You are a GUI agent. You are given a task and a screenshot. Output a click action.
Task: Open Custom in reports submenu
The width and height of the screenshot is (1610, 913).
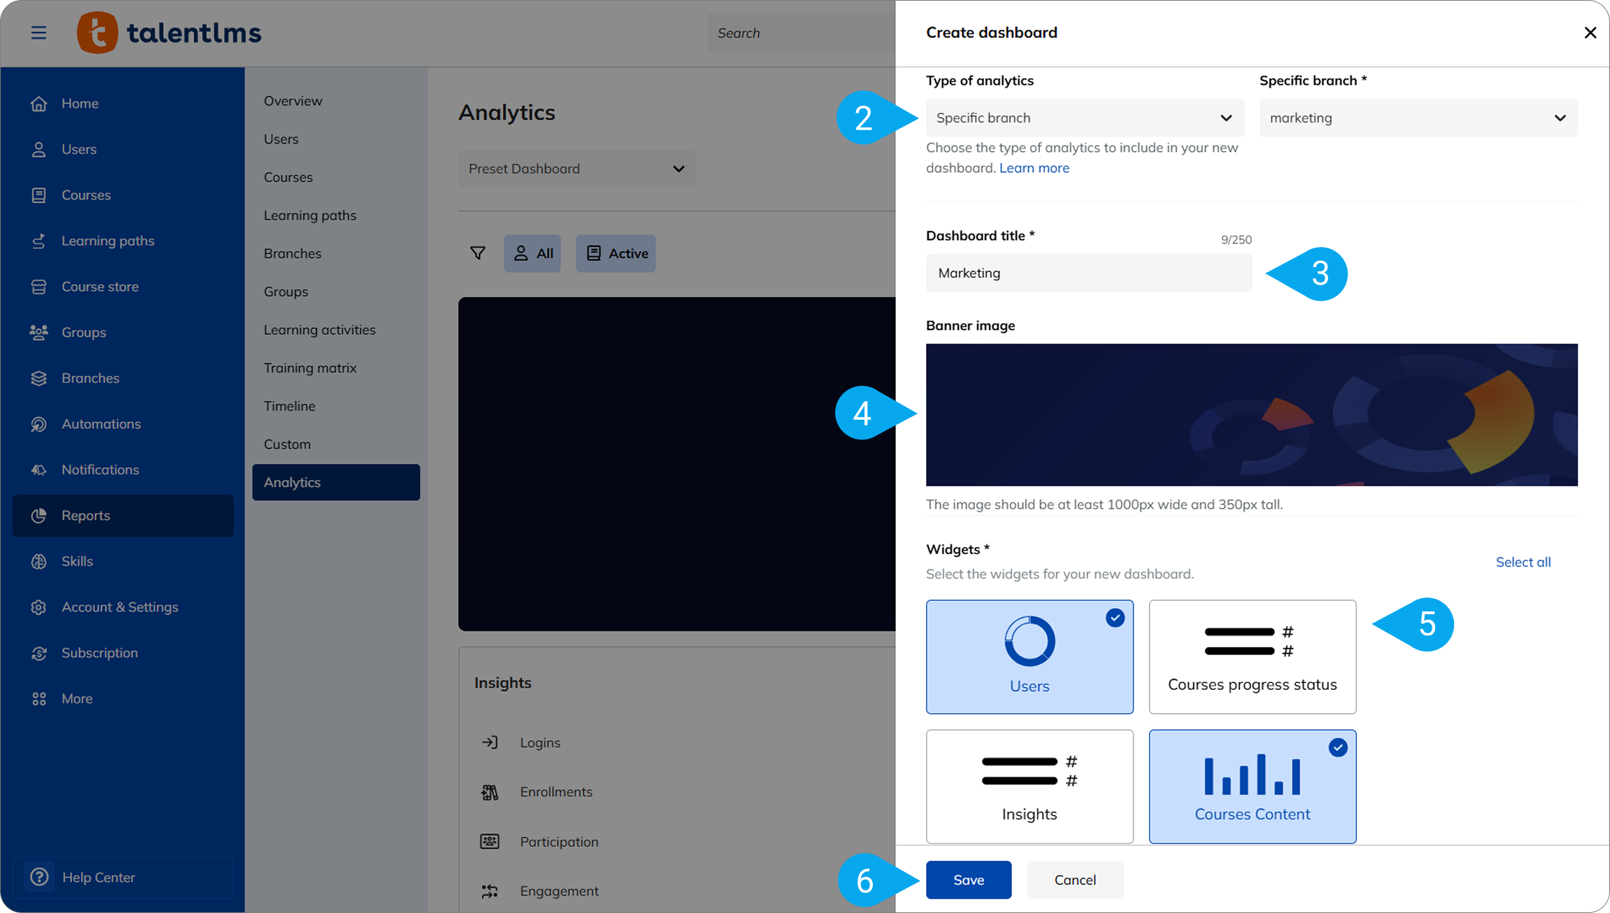point(287,444)
